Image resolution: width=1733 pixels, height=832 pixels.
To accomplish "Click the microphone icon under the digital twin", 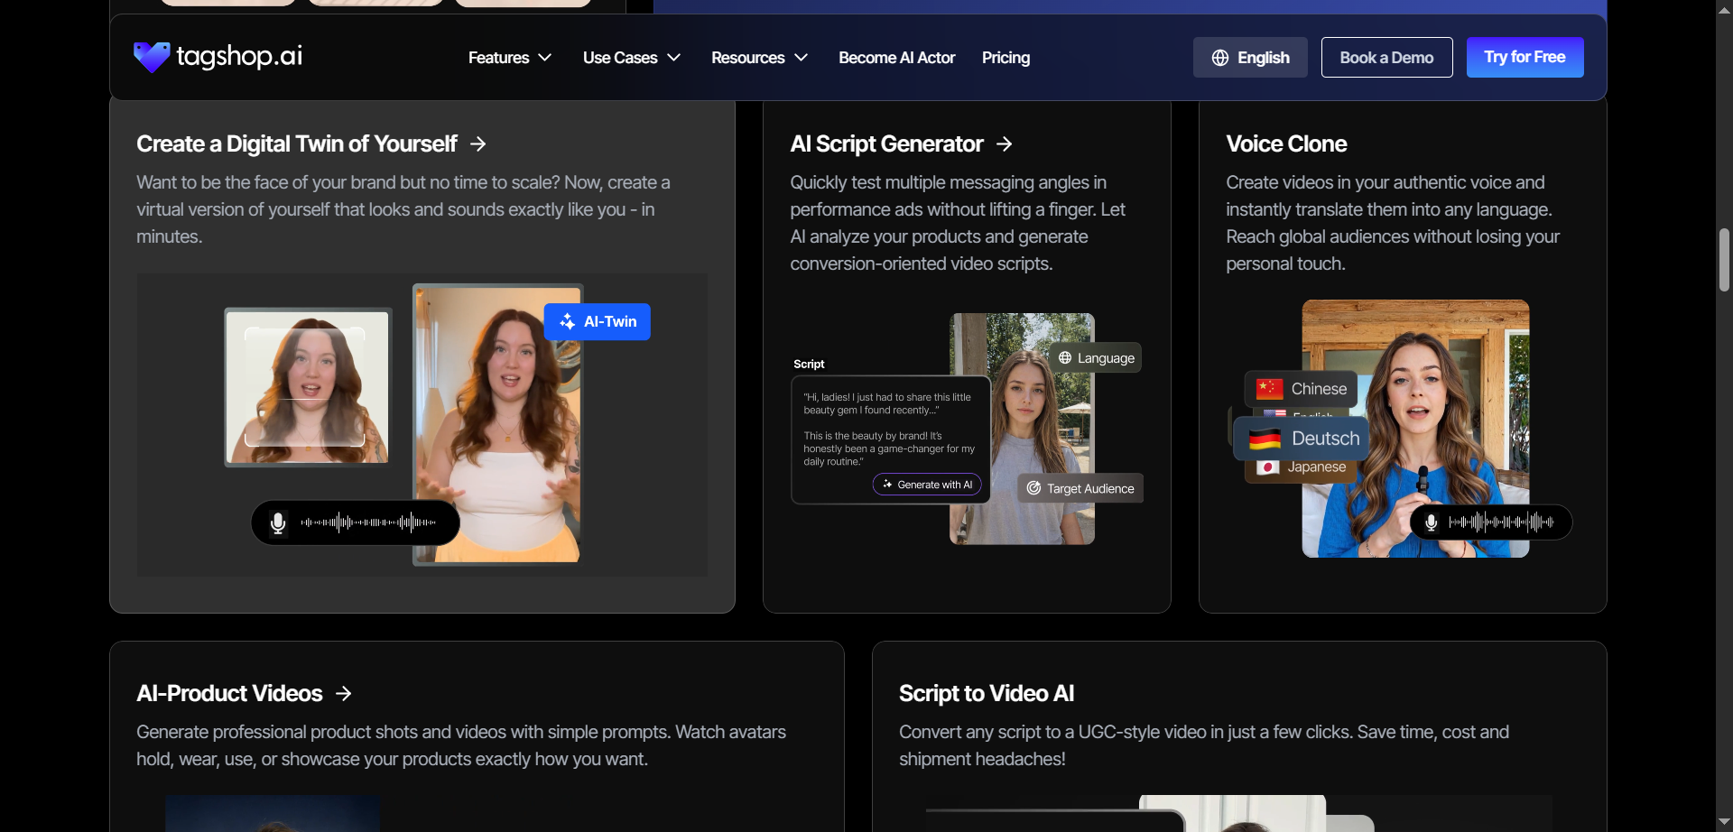I will [x=277, y=522].
